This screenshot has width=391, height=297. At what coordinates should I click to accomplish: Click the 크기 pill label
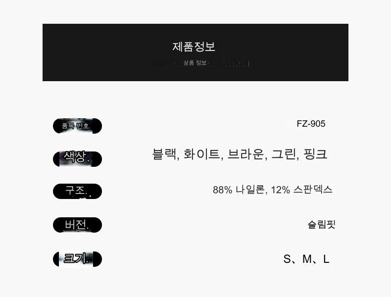pyautogui.click(x=77, y=259)
